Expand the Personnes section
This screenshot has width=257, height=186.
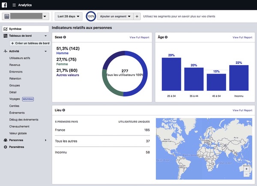(45, 140)
